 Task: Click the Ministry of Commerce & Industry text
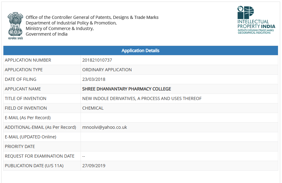click(x=59, y=28)
